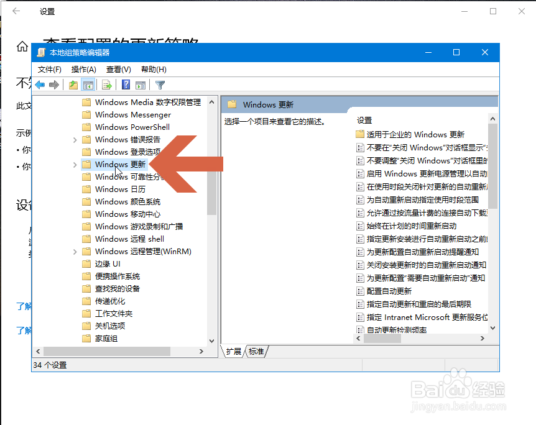The image size is (536, 425).
Task: Switch to the 标准 tab
Action: pos(256,351)
